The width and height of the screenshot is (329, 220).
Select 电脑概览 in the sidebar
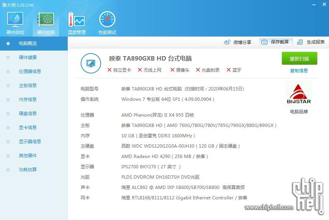tap(34, 44)
